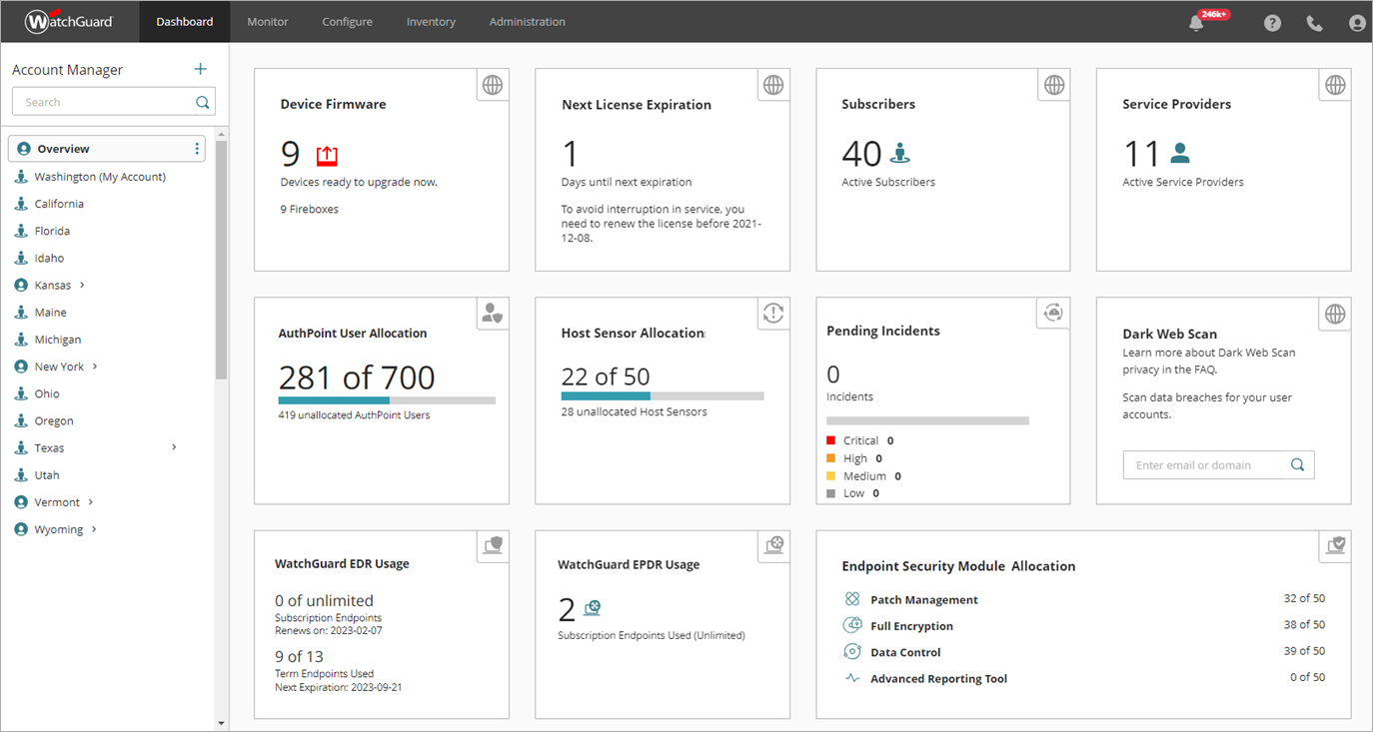Select the Maine account

51,313
